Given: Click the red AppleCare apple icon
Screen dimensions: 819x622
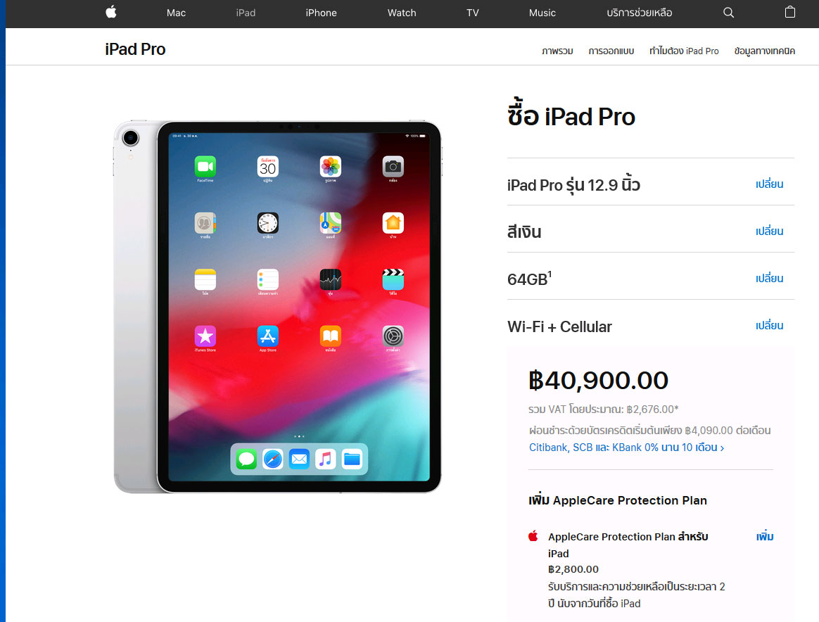Looking at the screenshot, I should pos(533,536).
